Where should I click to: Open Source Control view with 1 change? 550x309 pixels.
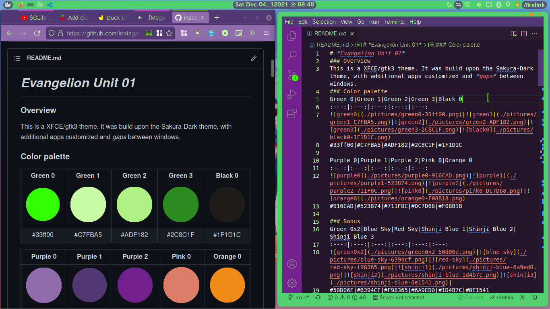coord(292,75)
